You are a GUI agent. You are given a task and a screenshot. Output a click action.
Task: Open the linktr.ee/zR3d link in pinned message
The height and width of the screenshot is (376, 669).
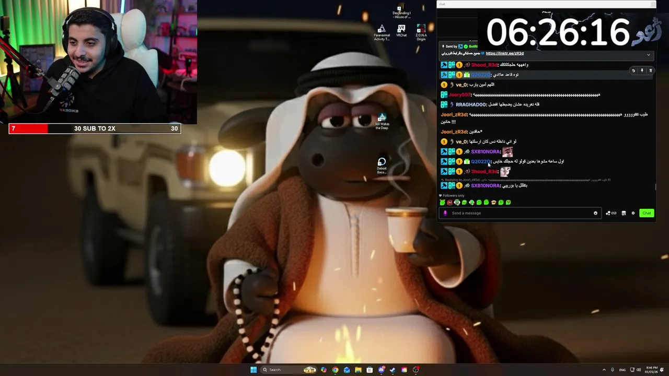(504, 53)
